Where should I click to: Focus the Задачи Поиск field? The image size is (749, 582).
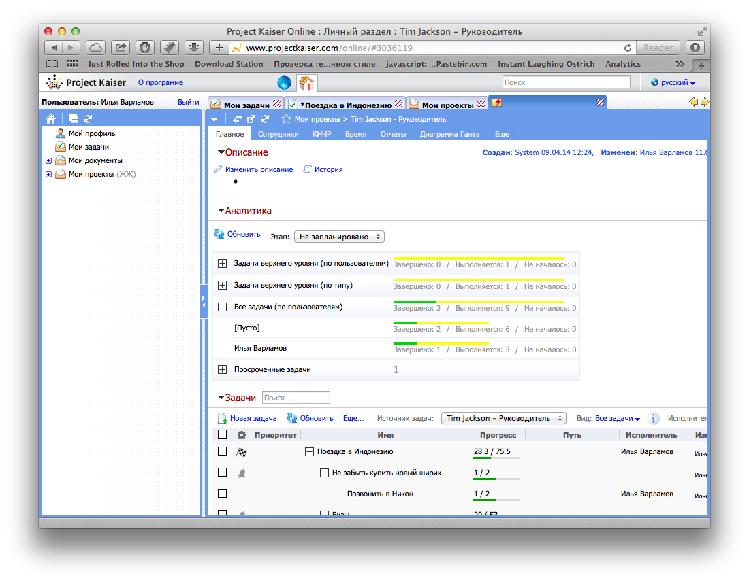[296, 397]
